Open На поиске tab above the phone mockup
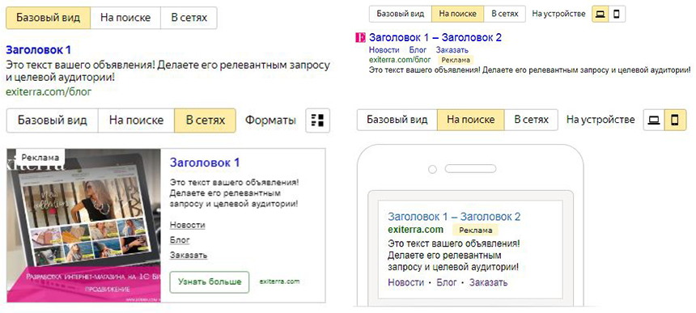This screenshot has width=696, height=313. point(470,120)
